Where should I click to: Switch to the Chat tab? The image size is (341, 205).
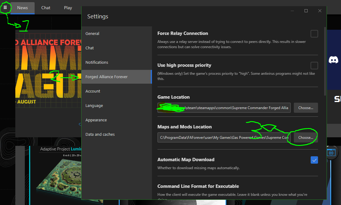(x=46, y=8)
